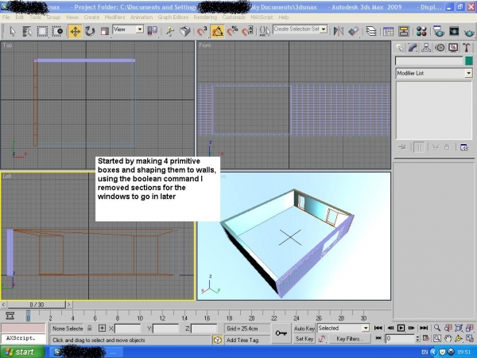Image resolution: width=477 pixels, height=358 pixels.
Task: Open Rendered Frame Window icon
Action: click(x=454, y=31)
